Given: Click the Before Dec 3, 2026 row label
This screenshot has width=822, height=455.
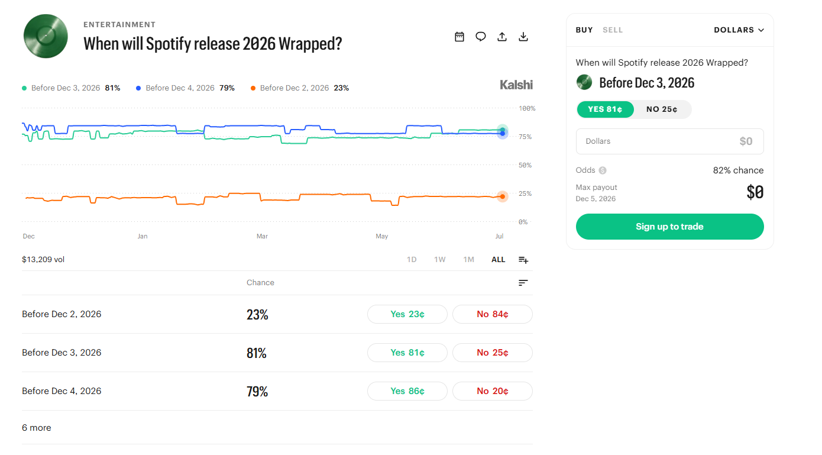Looking at the screenshot, I should pyautogui.click(x=62, y=353).
